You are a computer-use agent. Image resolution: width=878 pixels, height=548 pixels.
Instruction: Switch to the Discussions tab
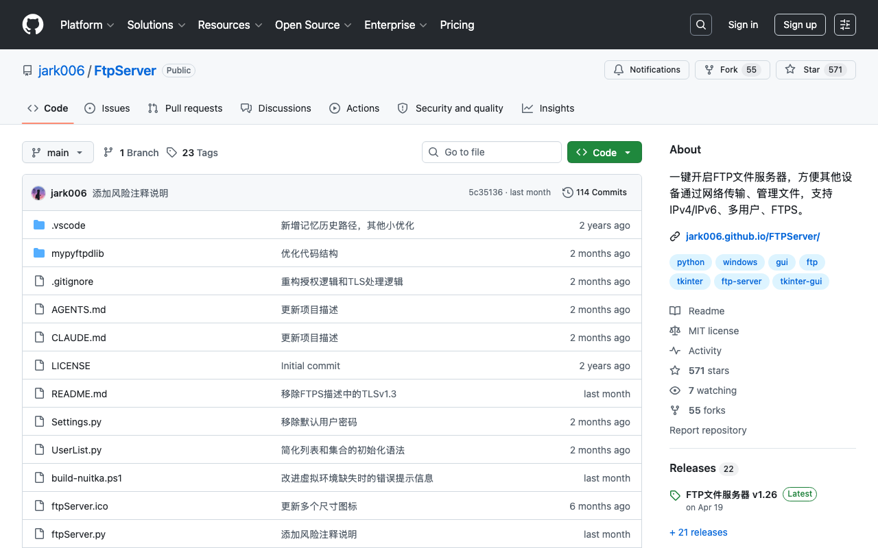[x=276, y=108]
